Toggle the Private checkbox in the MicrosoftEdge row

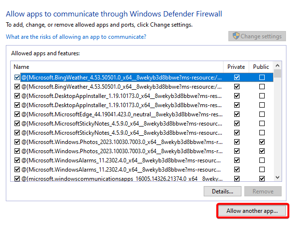(x=237, y=114)
